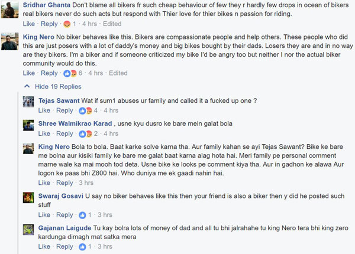This screenshot has height=254, width=355.
Task: Like Tejas Sawant's reply
Action: (x=44, y=110)
